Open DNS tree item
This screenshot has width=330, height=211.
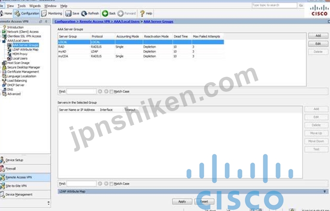[x=10, y=89]
